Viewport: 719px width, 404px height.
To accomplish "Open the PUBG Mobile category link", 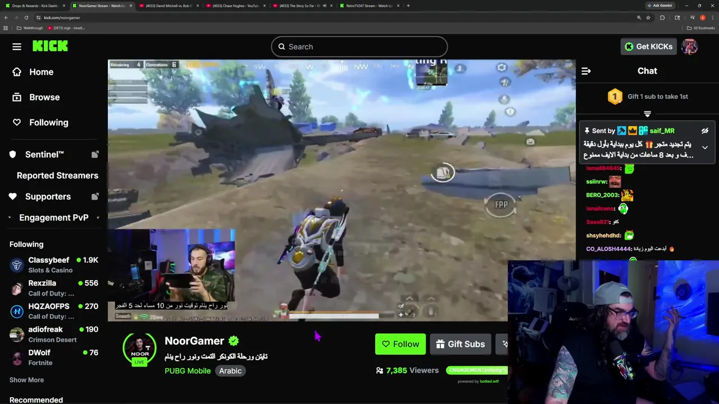I will (x=188, y=371).
